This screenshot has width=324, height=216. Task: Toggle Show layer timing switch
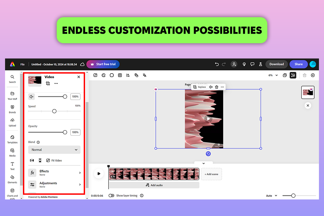click(x=111, y=195)
